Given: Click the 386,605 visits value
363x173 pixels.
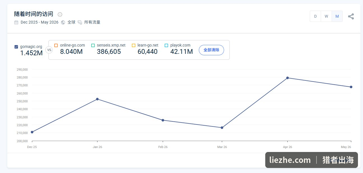Looking at the screenshot, I should click(109, 52).
